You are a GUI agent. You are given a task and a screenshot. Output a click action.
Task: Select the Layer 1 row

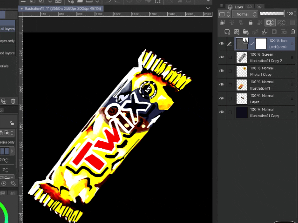265,98
